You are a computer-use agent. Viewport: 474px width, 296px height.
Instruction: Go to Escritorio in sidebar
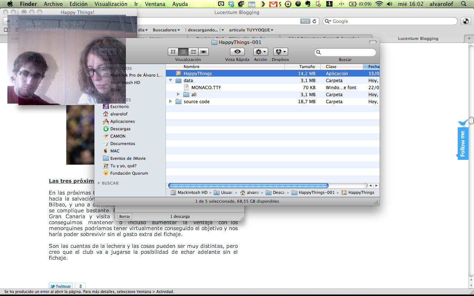click(119, 107)
